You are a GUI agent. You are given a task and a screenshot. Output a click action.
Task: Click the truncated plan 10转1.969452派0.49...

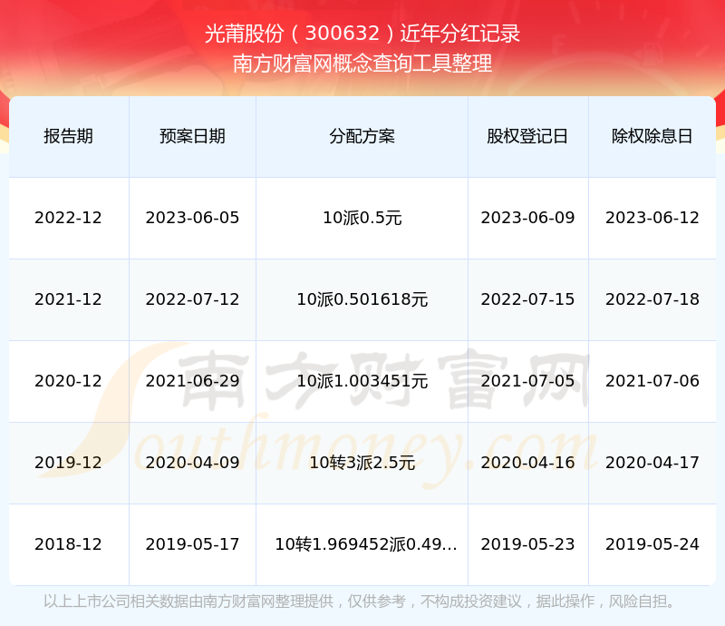click(x=366, y=544)
